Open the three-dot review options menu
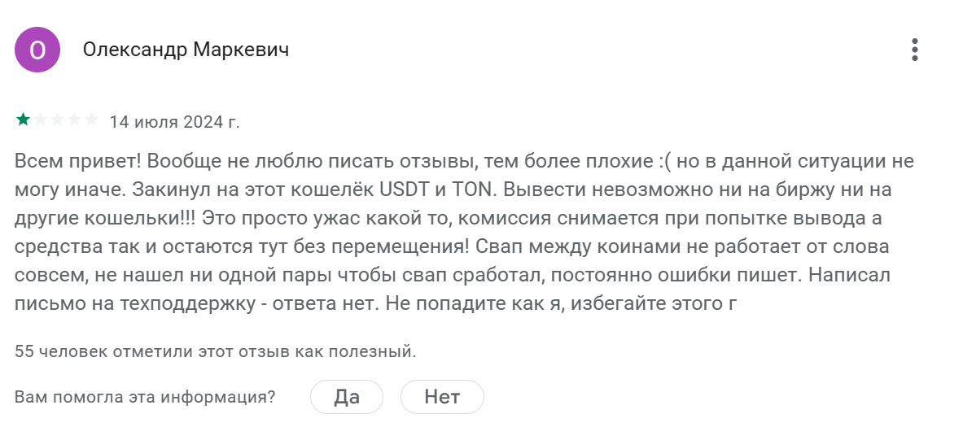The width and height of the screenshot is (963, 427). pyautogui.click(x=915, y=50)
